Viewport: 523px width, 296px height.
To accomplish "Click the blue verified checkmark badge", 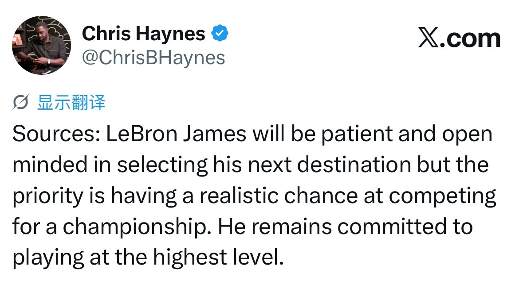I will pyautogui.click(x=220, y=33).
